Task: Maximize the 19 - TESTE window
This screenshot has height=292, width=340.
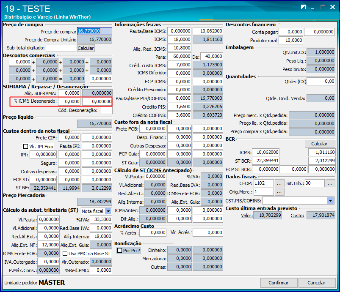Action: 323,7
